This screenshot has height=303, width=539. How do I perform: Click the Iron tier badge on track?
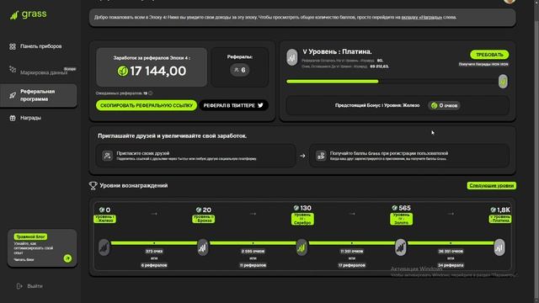tap(104, 247)
